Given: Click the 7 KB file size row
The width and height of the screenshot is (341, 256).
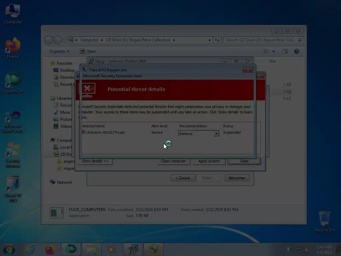Looking at the screenshot, I should tap(287, 91).
